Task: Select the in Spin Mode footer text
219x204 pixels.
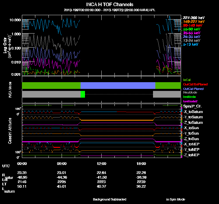Action: pyautogui.click(x=175, y=199)
